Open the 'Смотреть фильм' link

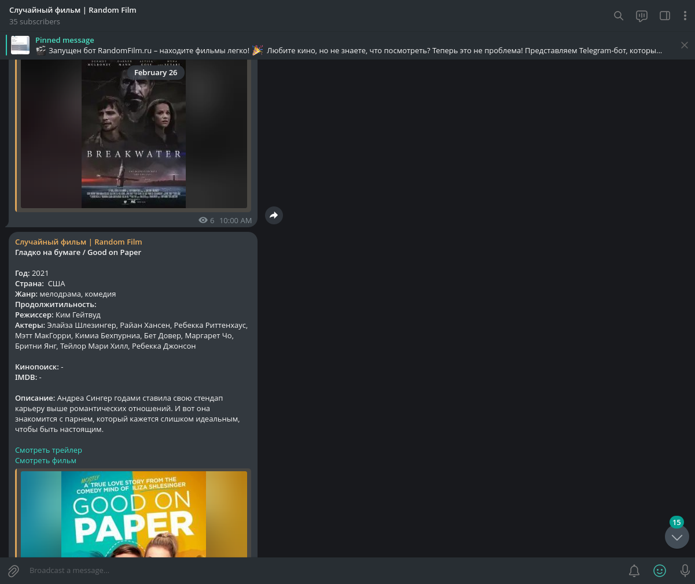[x=46, y=460]
